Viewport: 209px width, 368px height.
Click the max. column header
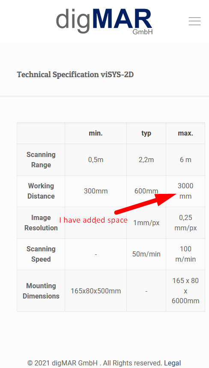tap(185, 133)
